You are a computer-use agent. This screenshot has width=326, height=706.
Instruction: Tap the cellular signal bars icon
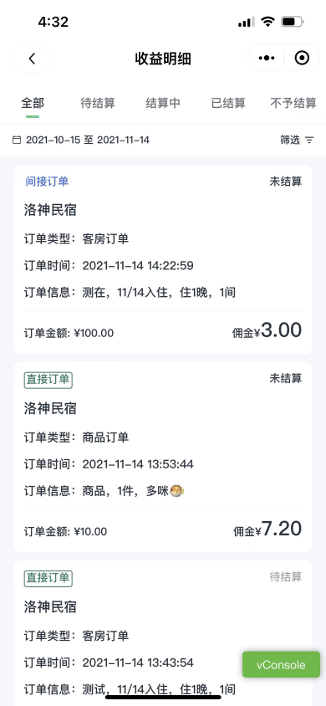246,22
